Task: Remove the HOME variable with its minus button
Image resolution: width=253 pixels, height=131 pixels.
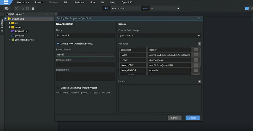Action: click(196, 60)
